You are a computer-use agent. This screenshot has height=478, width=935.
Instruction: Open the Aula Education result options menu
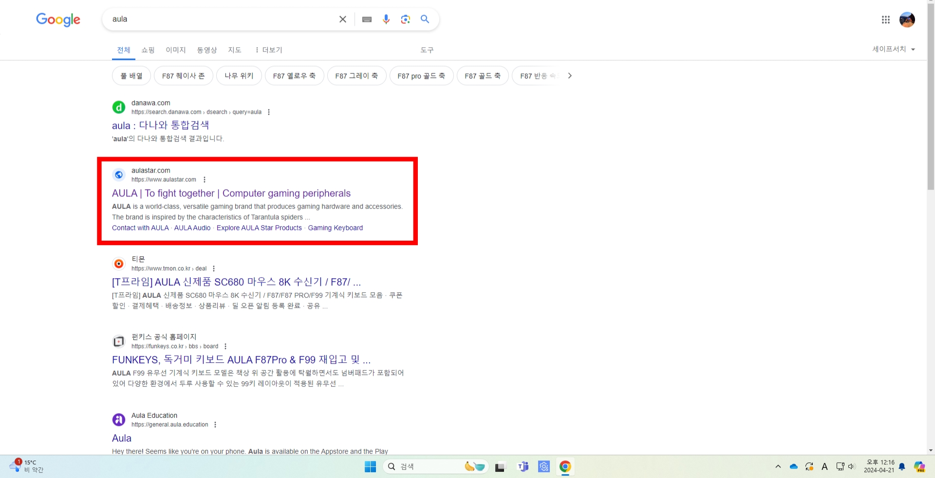[x=215, y=425]
